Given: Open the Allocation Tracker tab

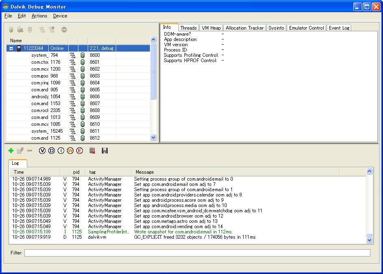Looking at the screenshot, I should pyautogui.click(x=245, y=28).
